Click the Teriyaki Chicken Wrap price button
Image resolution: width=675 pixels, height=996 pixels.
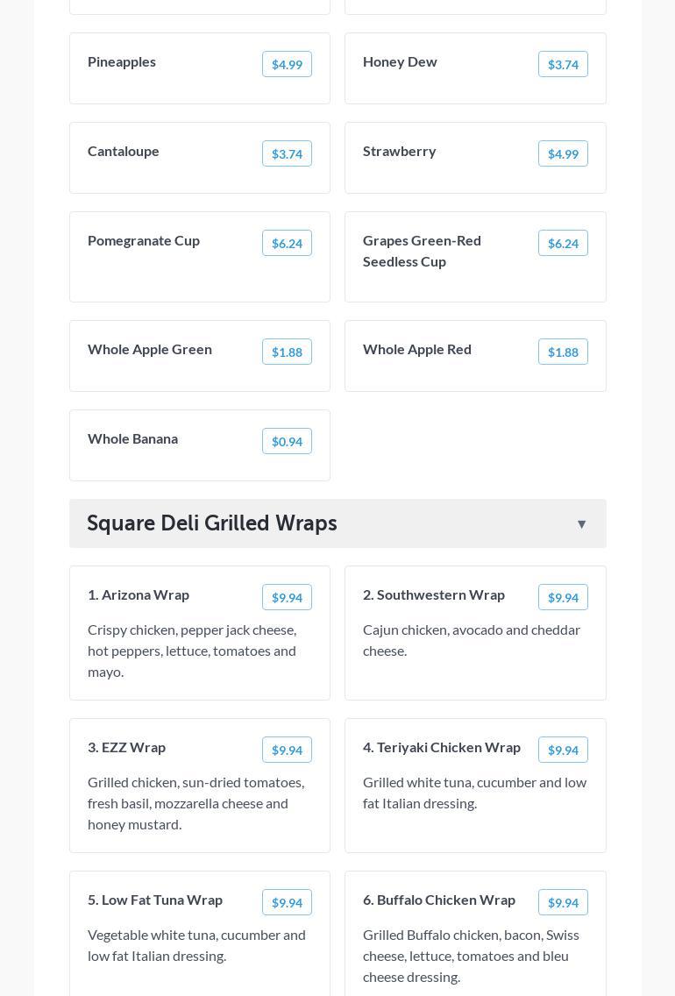coord(563,750)
